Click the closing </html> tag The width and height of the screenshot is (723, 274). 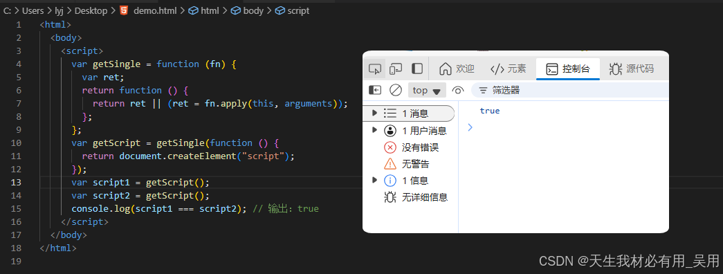tap(58, 248)
